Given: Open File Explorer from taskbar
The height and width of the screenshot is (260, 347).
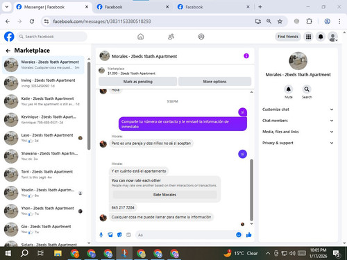Looking at the screenshot, I should (58, 253).
